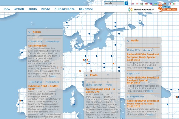179x119 pixels.
Task: Switch language with the Ukrainian flag
Action: 155,4
